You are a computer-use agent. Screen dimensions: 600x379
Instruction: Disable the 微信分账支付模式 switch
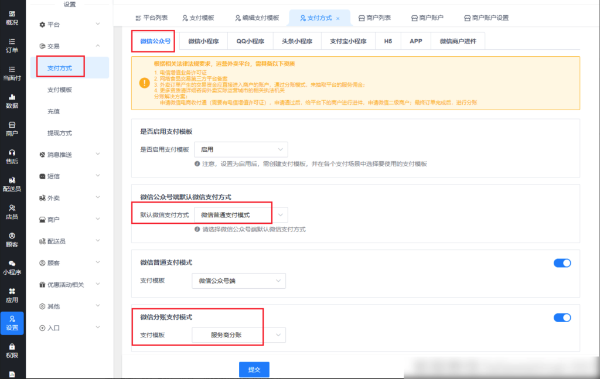(x=562, y=317)
